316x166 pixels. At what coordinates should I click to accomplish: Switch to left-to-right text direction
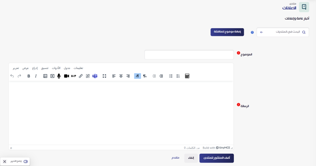tap(145, 76)
